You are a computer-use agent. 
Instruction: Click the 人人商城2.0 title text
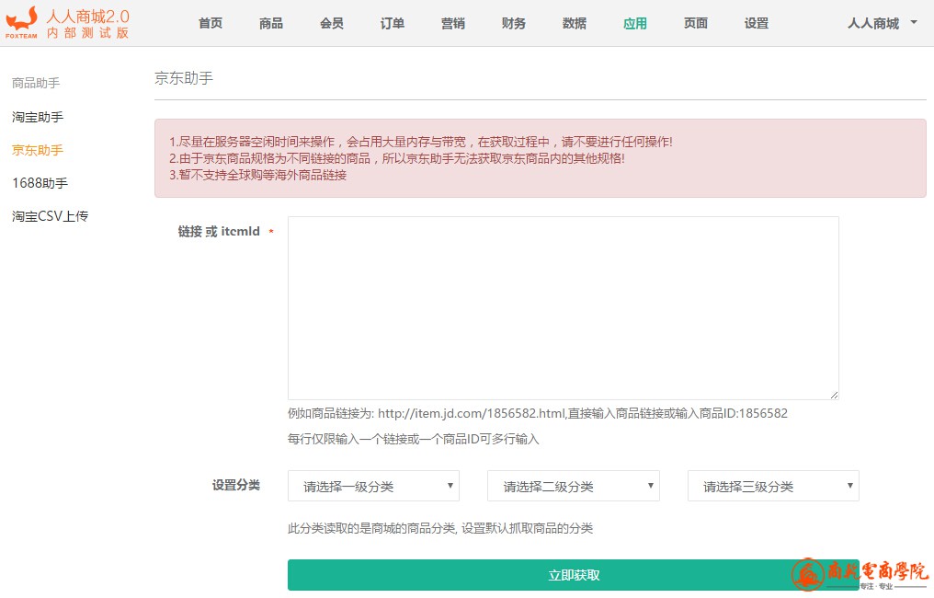[x=88, y=16]
